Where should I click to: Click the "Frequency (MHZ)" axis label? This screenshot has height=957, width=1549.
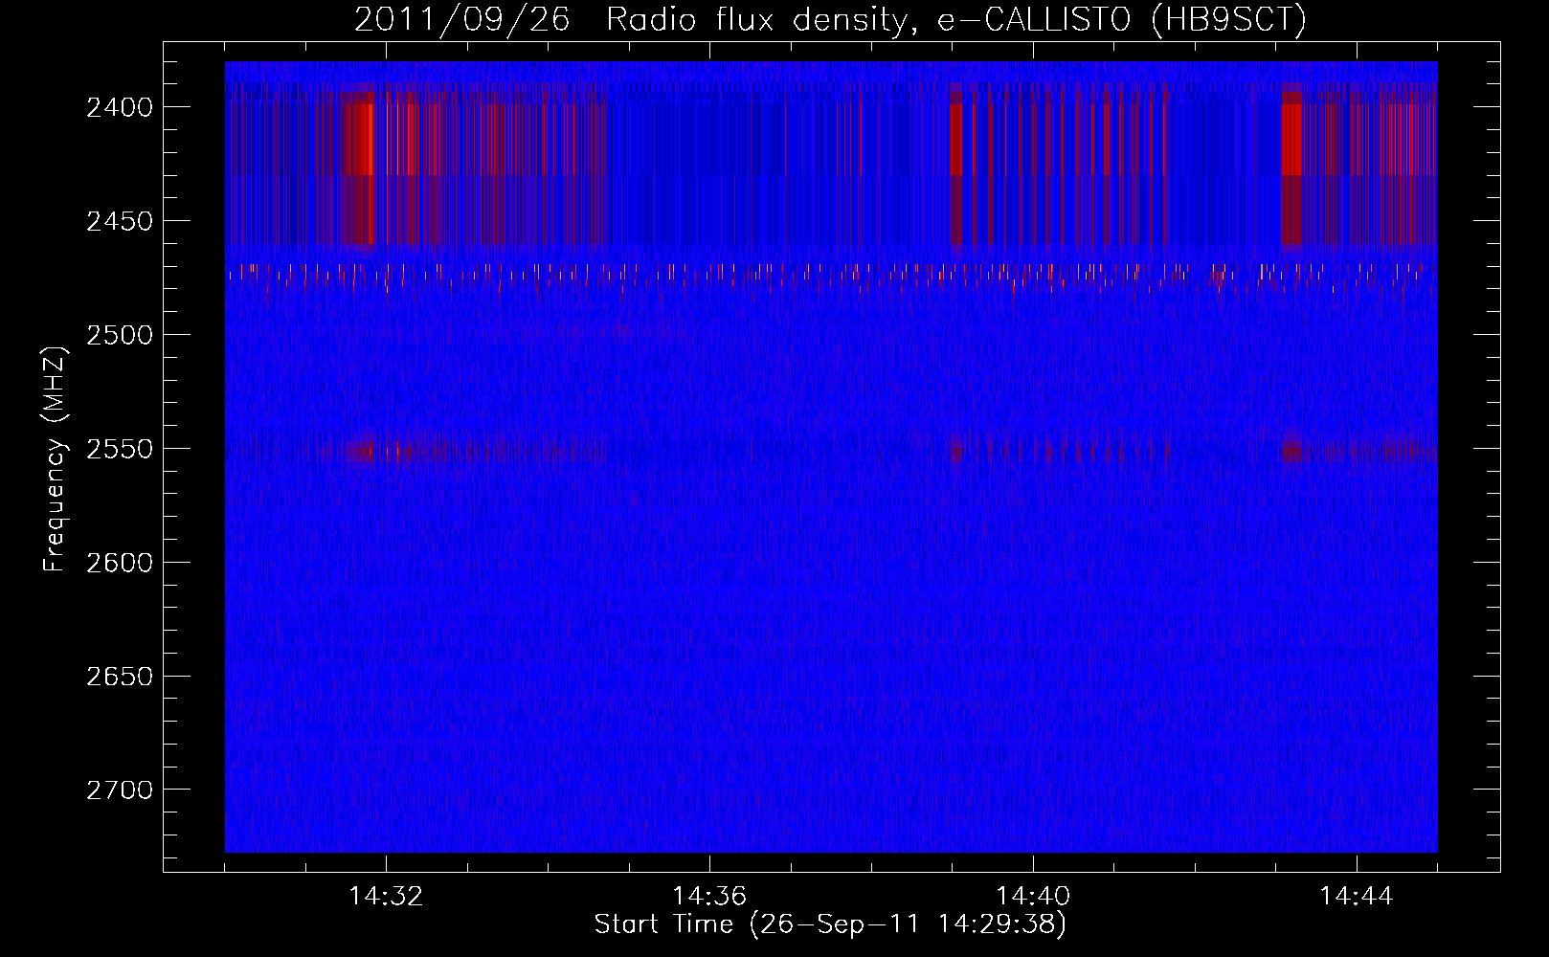coord(55,459)
